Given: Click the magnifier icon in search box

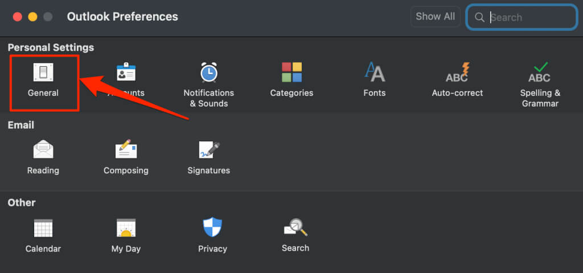Looking at the screenshot, I should [x=479, y=18].
